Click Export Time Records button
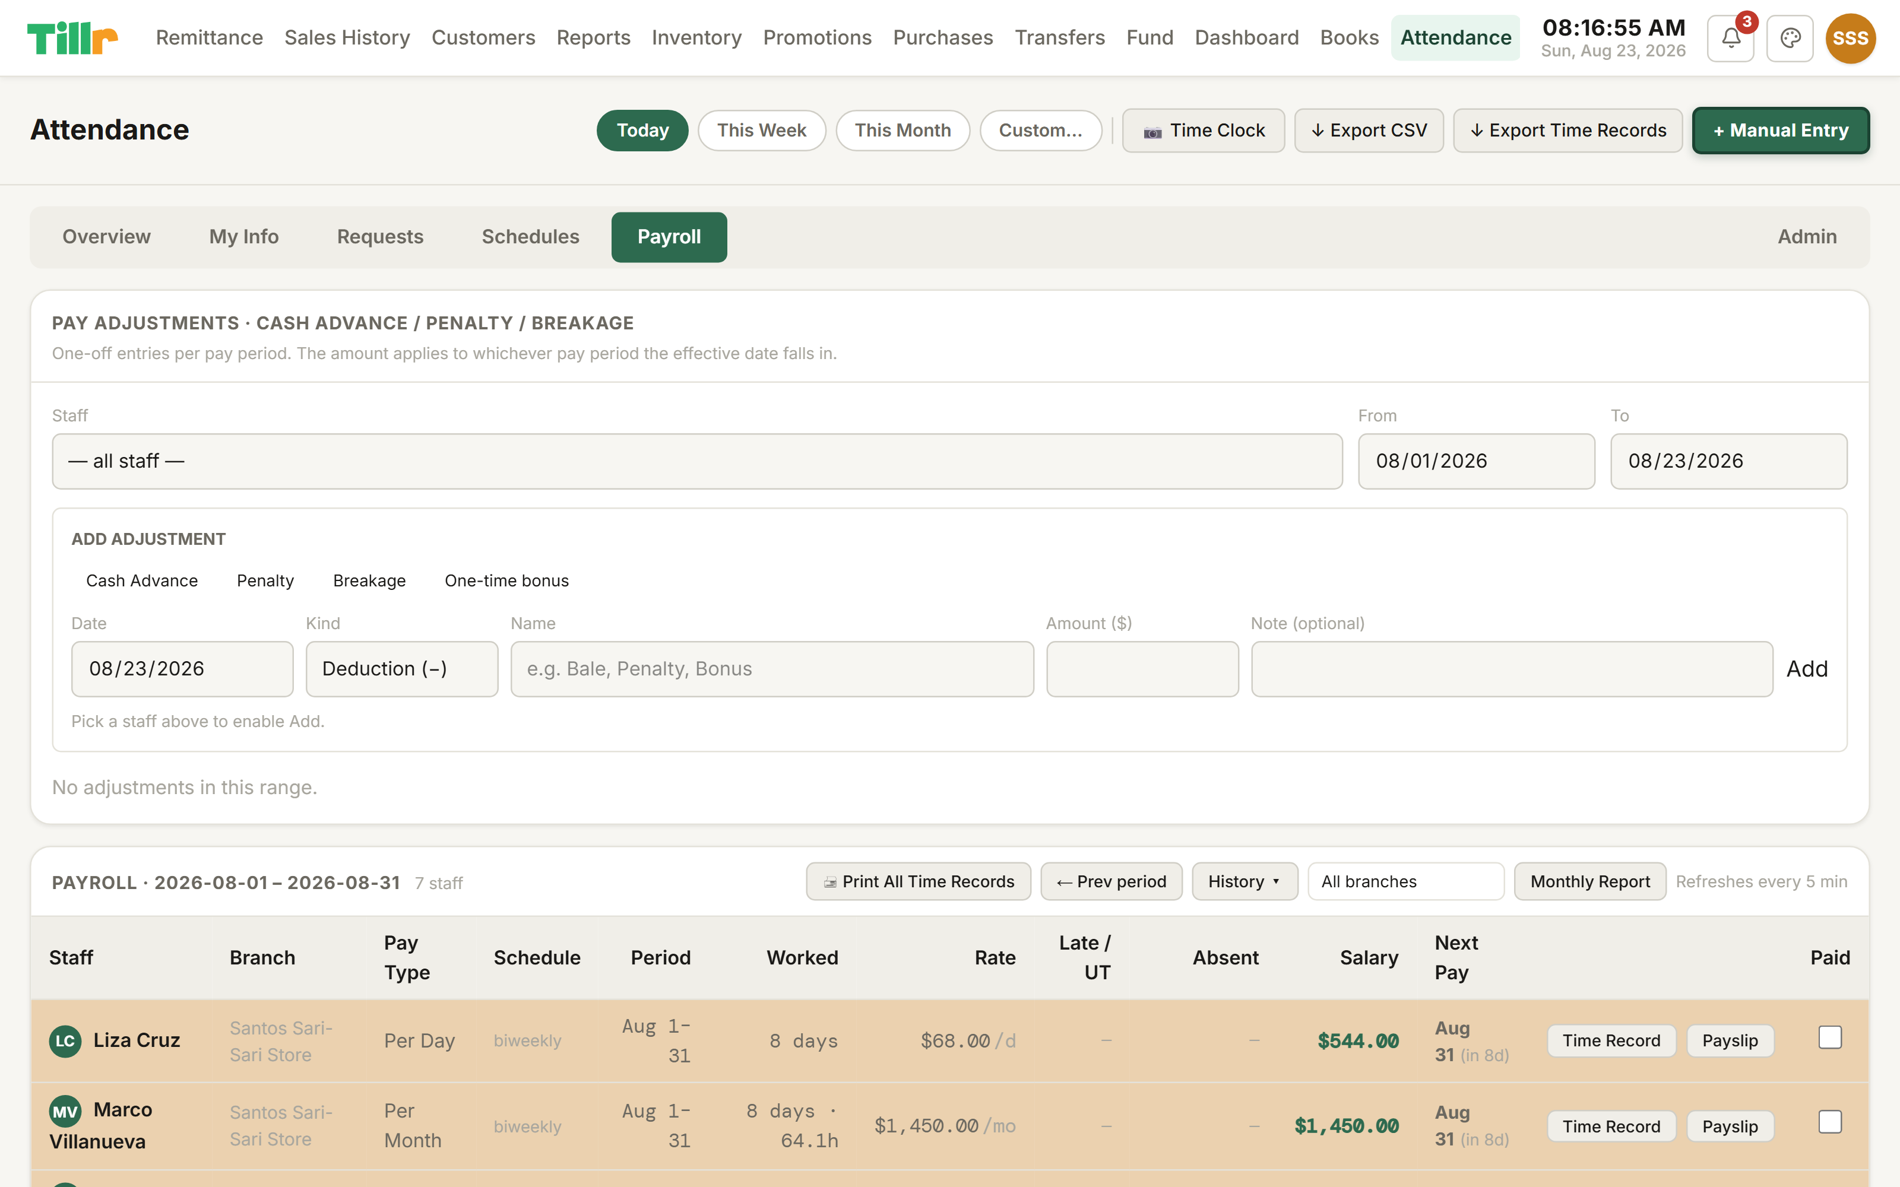The image size is (1900, 1187). coord(1567,131)
